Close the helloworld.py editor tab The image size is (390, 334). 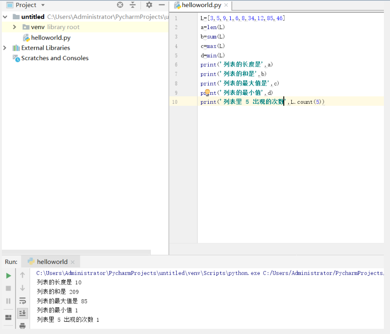point(226,5)
